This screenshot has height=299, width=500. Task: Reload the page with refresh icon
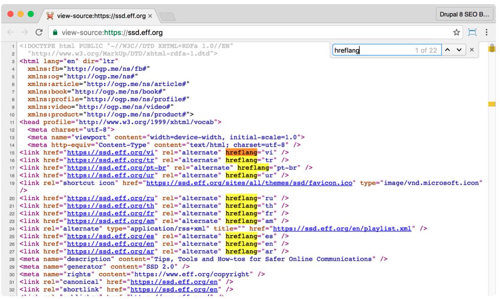click(39, 32)
